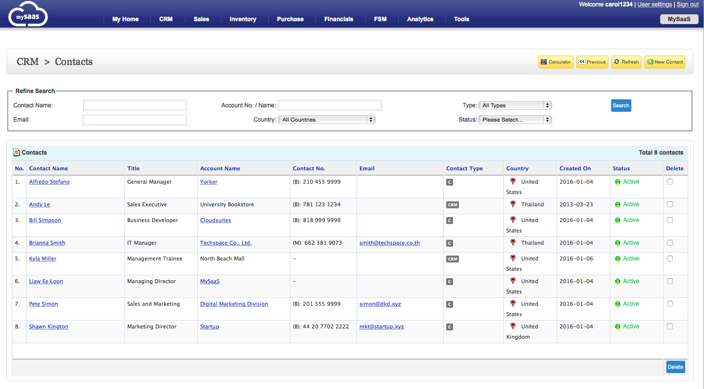Screen dimensions: 704x389
Task: Click the map pin icon for Shawn Kington
Action: point(513,326)
